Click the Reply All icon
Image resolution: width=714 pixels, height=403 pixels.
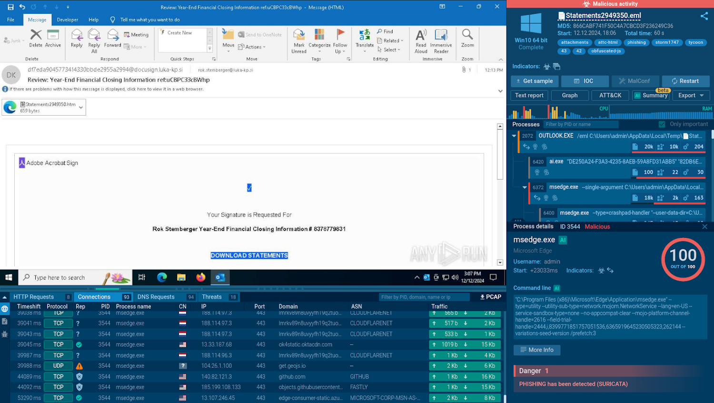pyautogui.click(x=94, y=35)
